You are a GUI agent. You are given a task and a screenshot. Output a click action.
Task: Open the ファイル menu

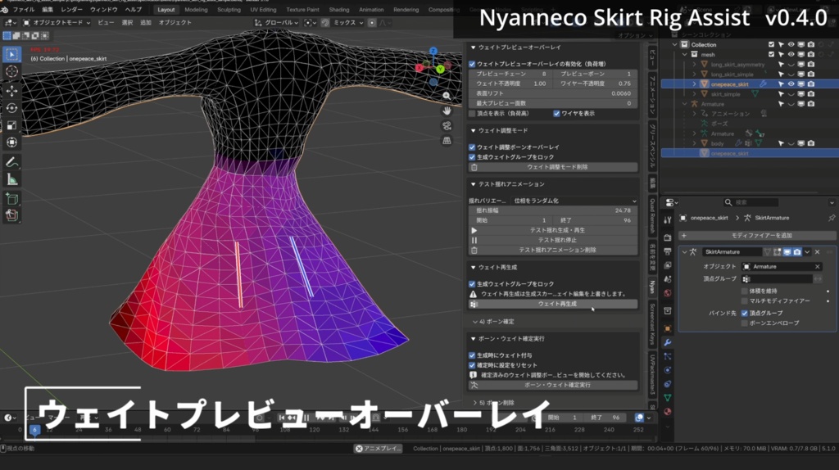coord(24,10)
